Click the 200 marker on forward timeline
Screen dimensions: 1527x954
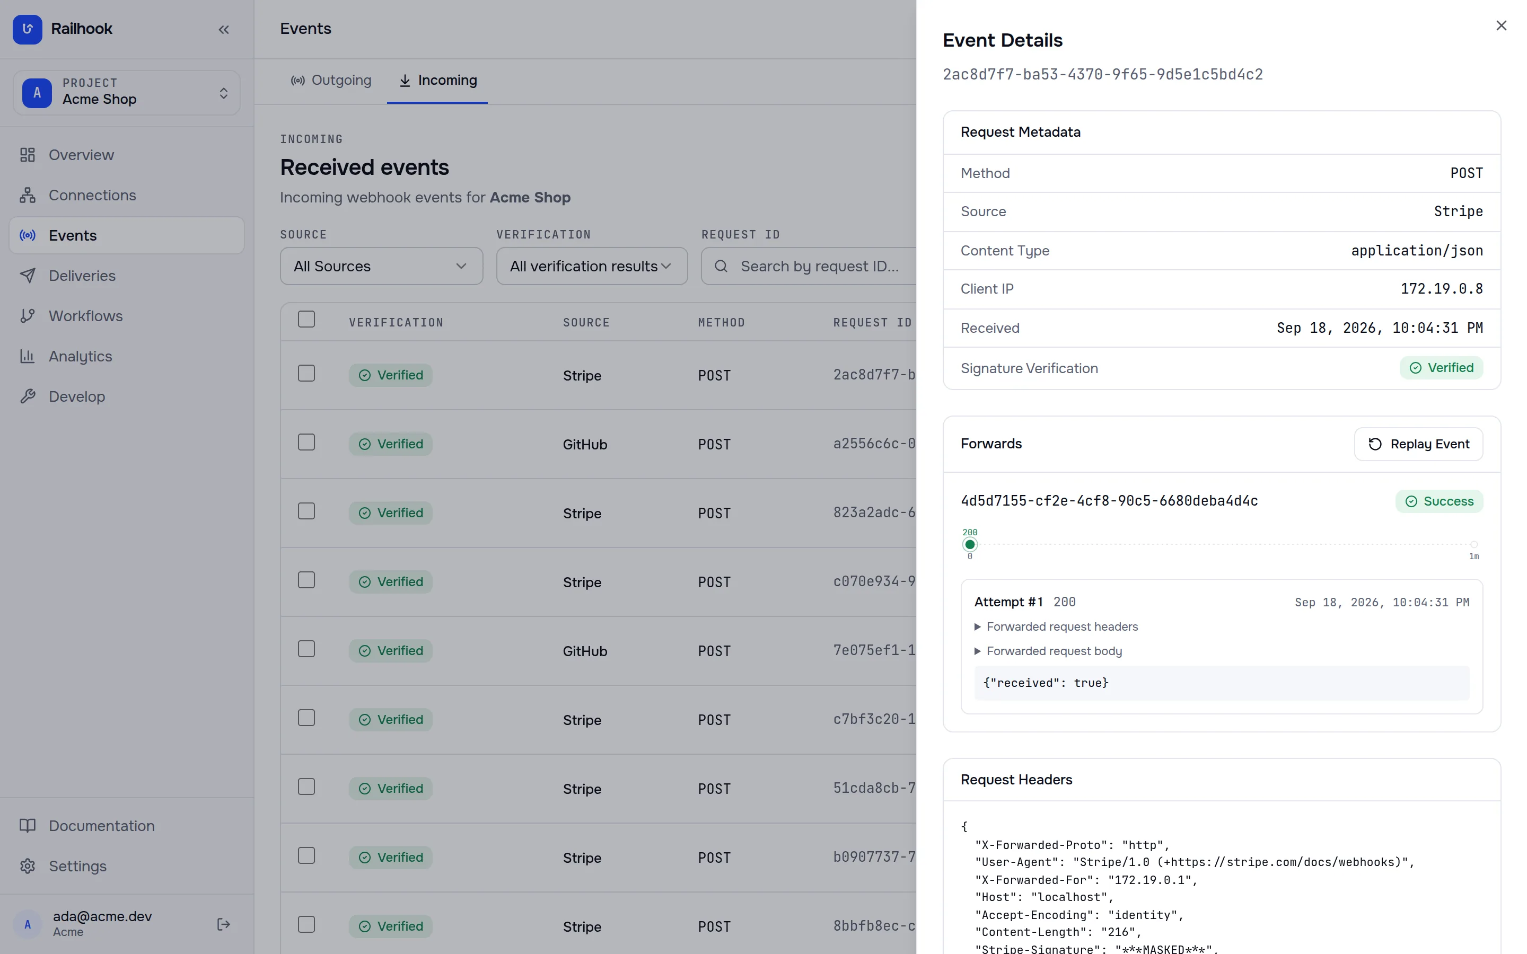(x=969, y=544)
